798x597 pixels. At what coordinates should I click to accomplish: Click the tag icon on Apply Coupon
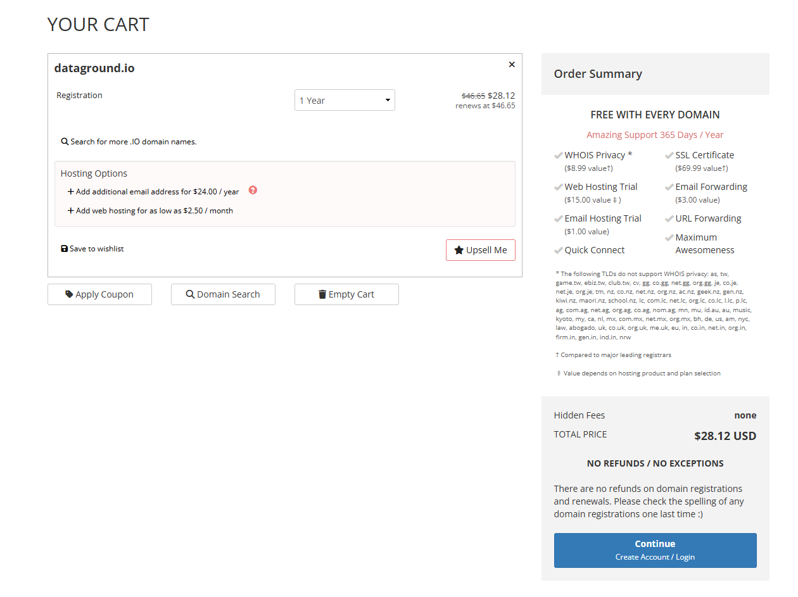(x=69, y=294)
